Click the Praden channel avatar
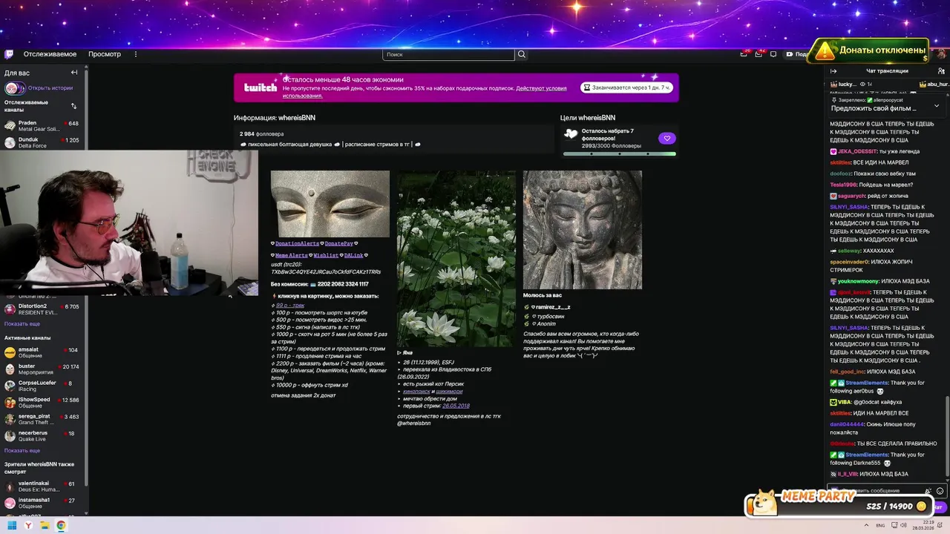Viewport: 950px width, 534px height. [10, 126]
